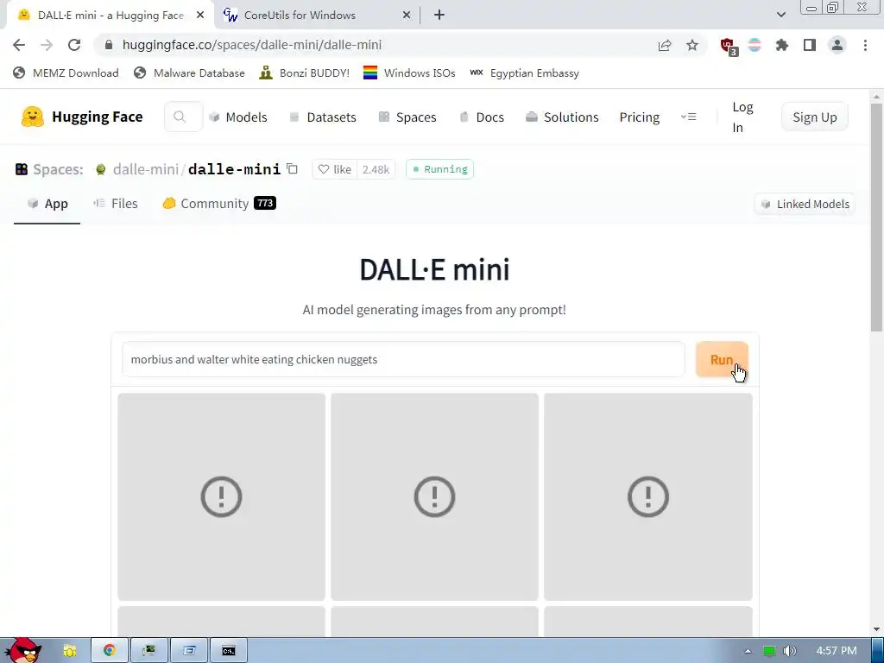Show hidden tray icons arrow

point(748,651)
